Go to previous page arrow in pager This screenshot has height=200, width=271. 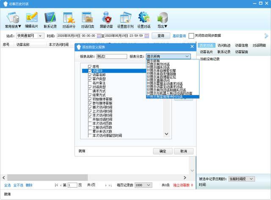[61, 185]
